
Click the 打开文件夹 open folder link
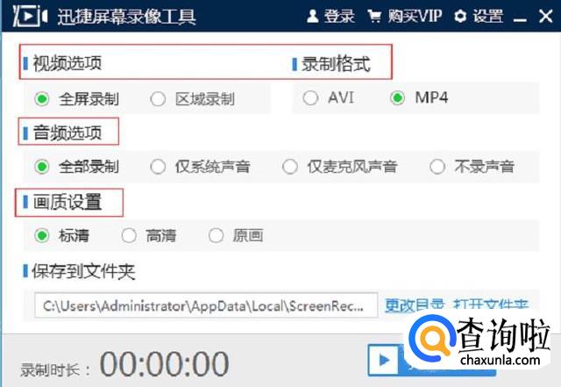tap(491, 305)
